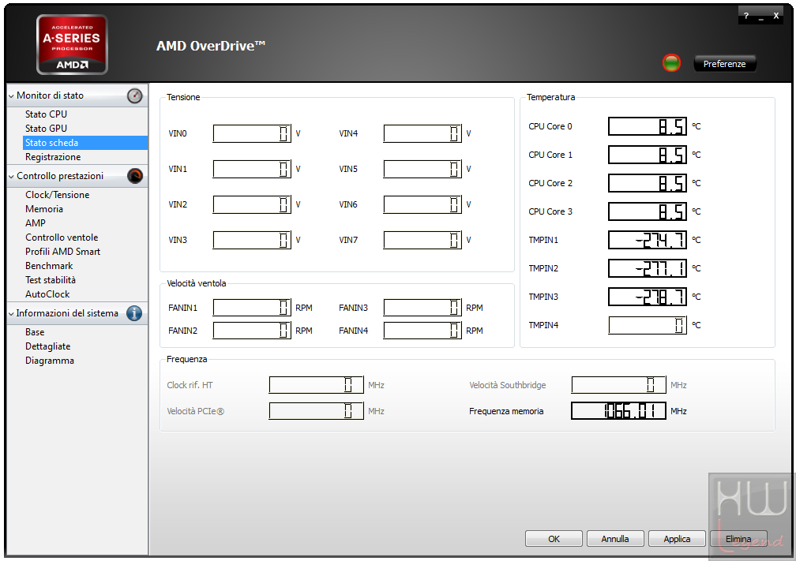Open the Stato GPU page
This screenshot has width=796, height=561.
pyautogui.click(x=46, y=129)
